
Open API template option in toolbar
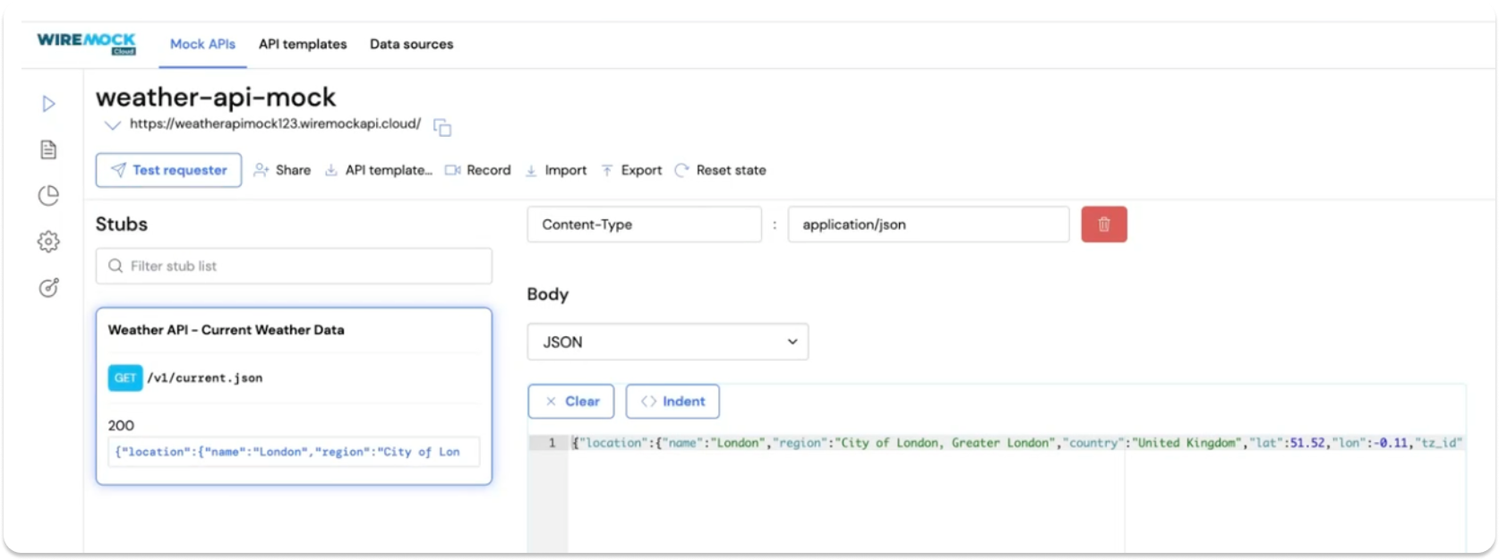[378, 170]
